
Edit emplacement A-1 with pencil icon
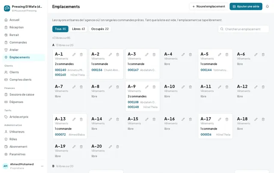pyautogui.click(x=74, y=55)
